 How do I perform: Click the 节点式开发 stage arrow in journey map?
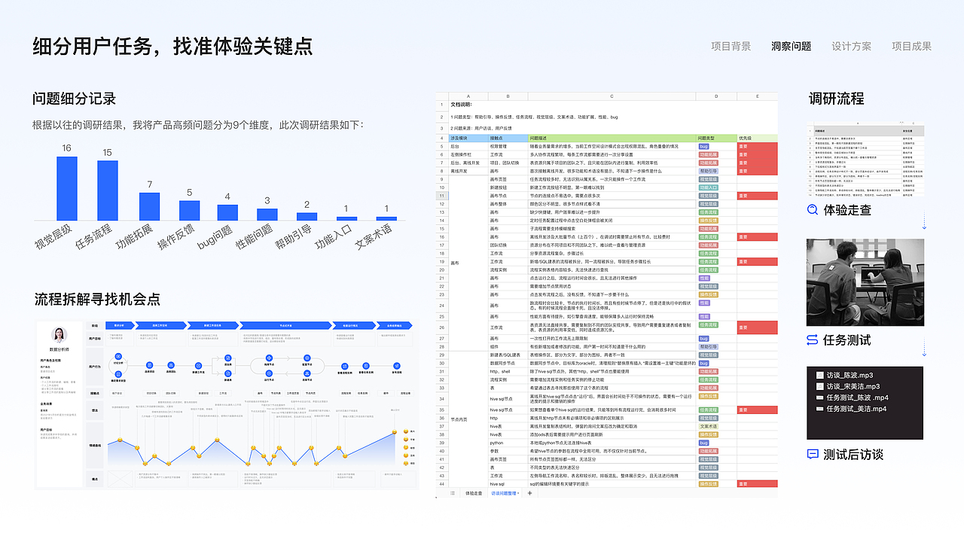point(286,325)
